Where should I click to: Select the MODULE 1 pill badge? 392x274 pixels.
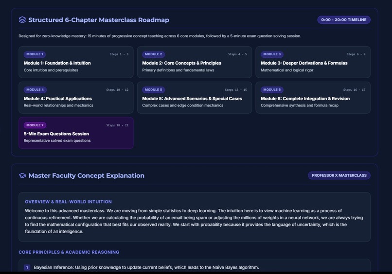pos(35,54)
